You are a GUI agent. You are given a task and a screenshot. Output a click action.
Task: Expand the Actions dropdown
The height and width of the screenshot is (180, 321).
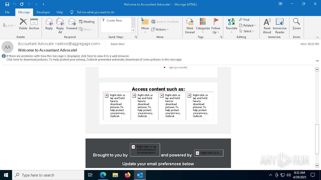pyautogui.click(x=160, y=29)
